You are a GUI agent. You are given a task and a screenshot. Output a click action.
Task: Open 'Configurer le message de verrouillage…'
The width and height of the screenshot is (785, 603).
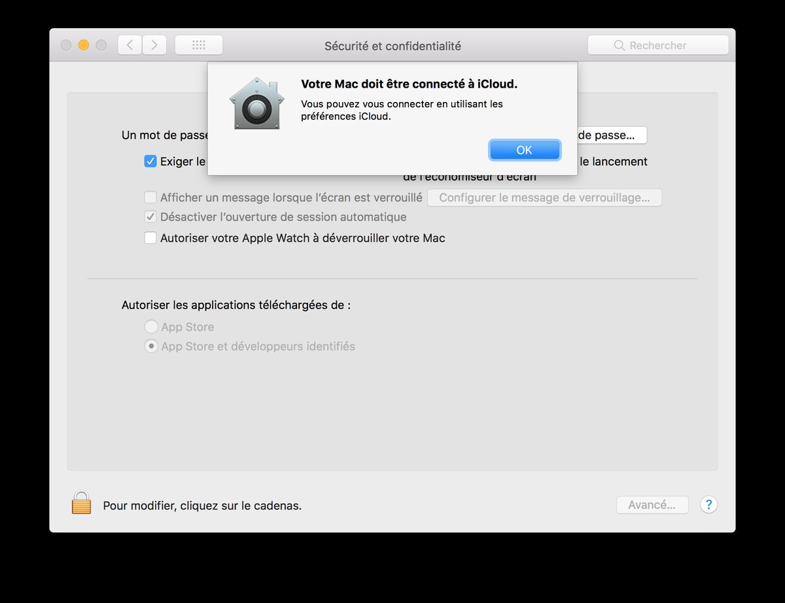tap(544, 198)
